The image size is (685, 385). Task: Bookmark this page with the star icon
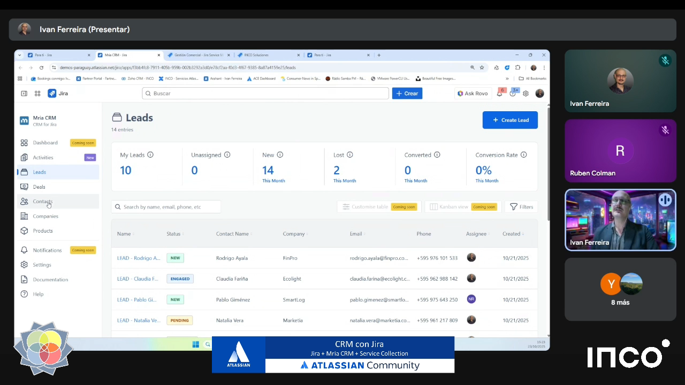coord(482,68)
